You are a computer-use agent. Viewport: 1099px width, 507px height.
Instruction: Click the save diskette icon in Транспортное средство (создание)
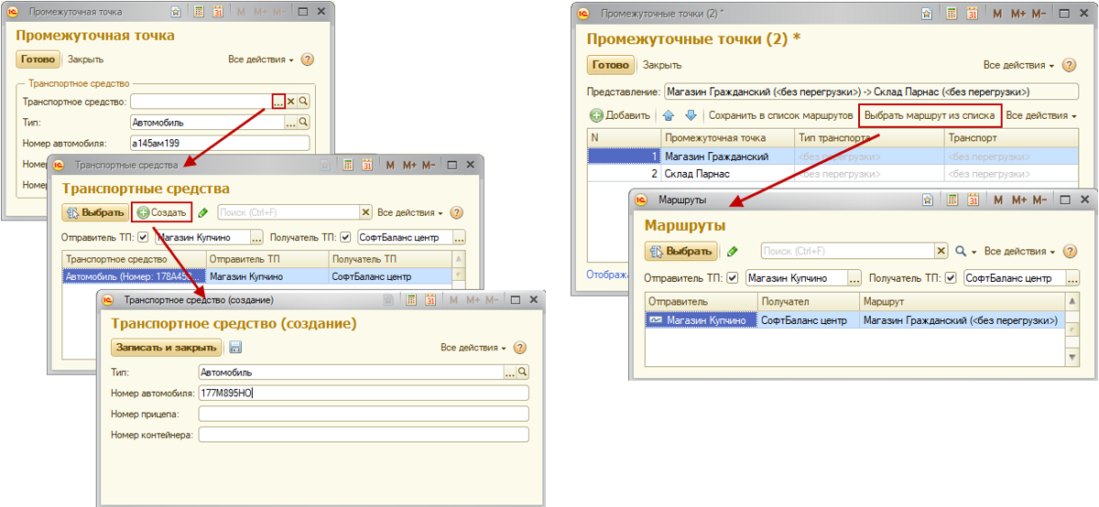pyautogui.click(x=235, y=348)
